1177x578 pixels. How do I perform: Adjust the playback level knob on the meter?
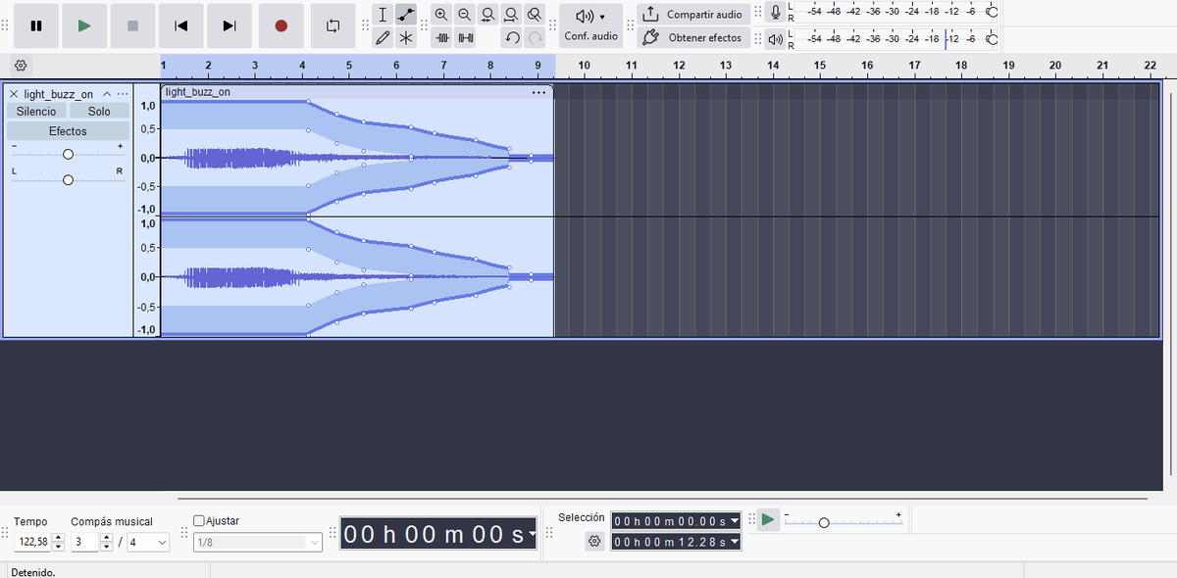pyautogui.click(x=992, y=39)
